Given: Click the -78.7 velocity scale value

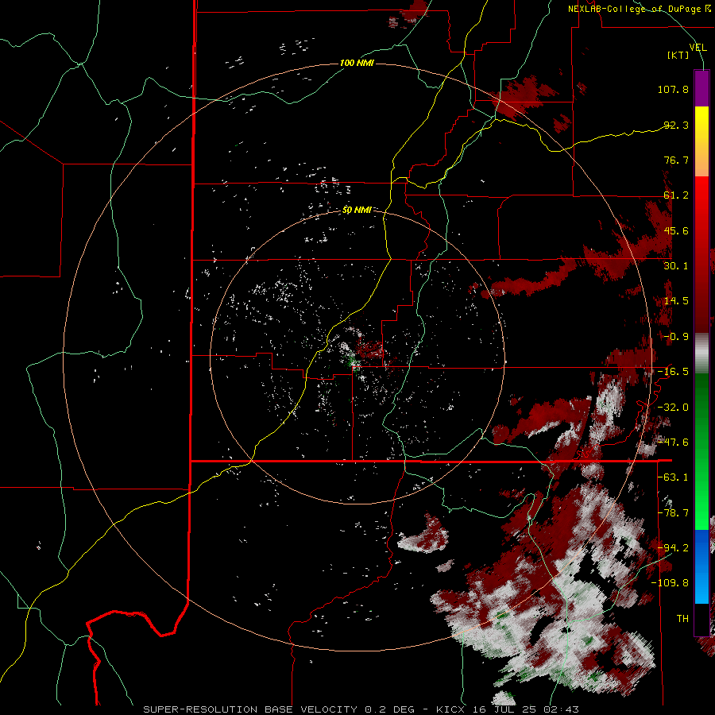Looking at the screenshot, I should (673, 513).
